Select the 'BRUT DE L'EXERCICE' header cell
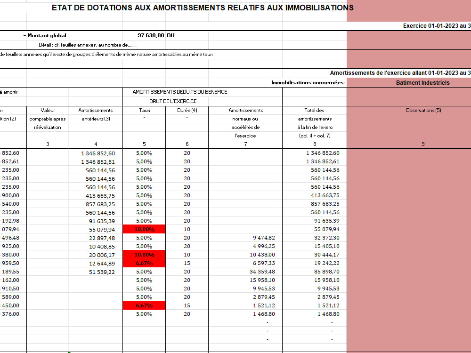This screenshot has width=471, height=353. (x=173, y=101)
